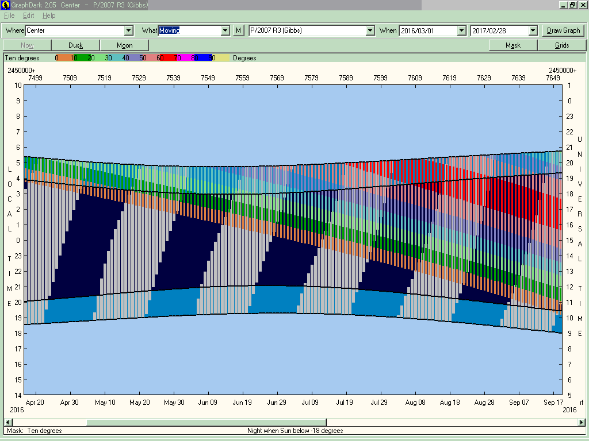
Task: Open the What dropdown showing Moving
Action: pyautogui.click(x=225, y=30)
